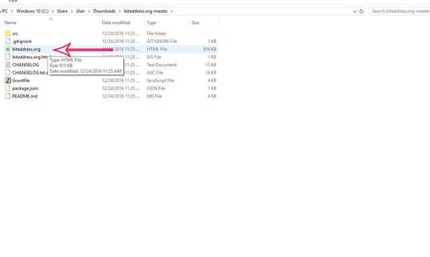430x257 pixels.
Task: Go to Windows 10 (C:) in breadcrumb
Action: [32, 11]
